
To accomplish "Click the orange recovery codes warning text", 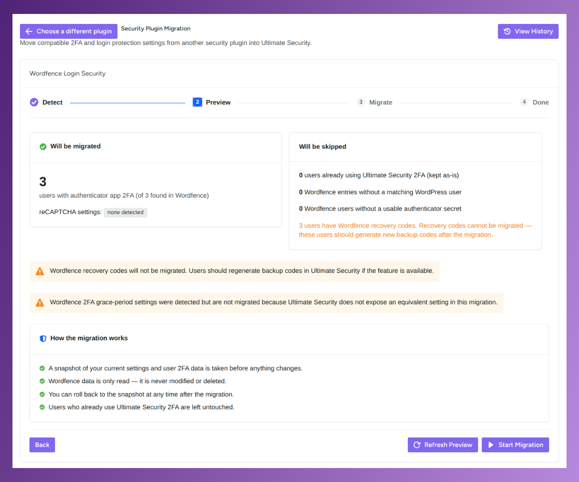I will 415,230.
